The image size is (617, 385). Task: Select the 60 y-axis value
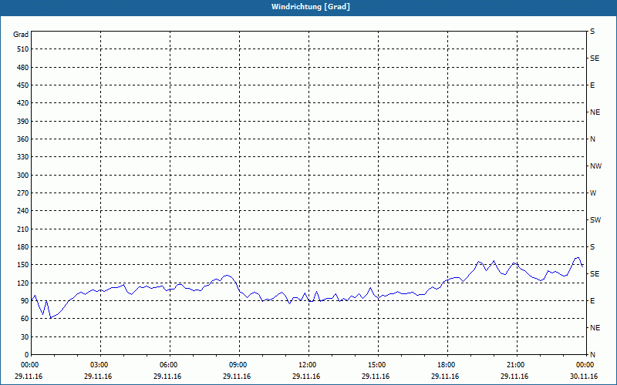click(25, 319)
